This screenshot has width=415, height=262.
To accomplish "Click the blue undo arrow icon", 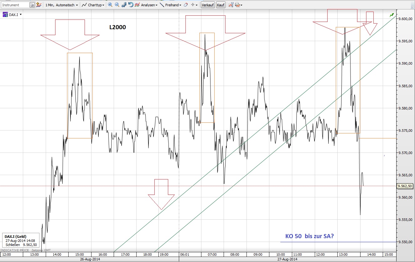I will coord(131,5).
